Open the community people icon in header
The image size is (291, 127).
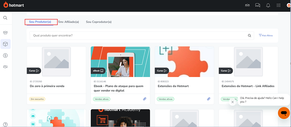247,5
